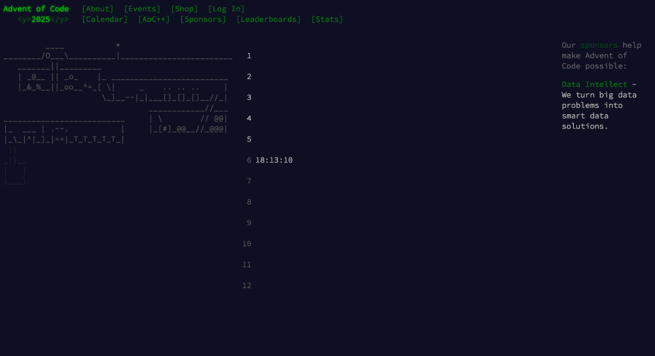The height and width of the screenshot is (356, 655).
Task: Open the Leaderboards page
Action: [x=269, y=19]
